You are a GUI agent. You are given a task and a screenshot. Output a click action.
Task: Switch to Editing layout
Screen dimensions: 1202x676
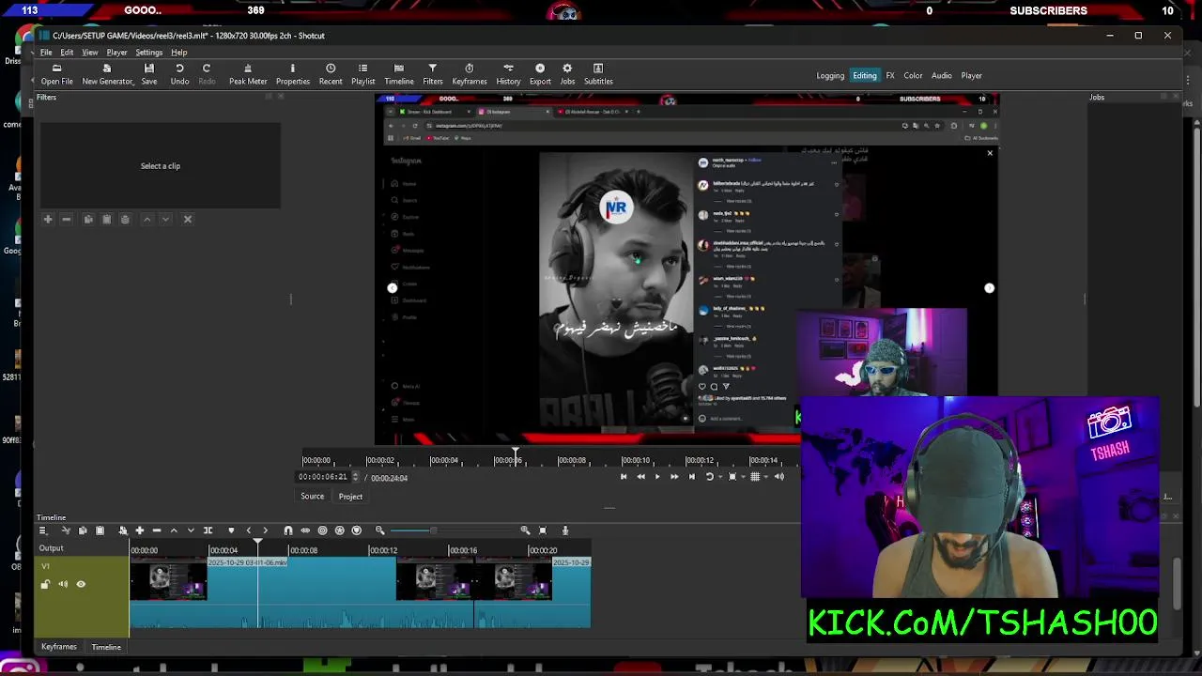[865, 76]
